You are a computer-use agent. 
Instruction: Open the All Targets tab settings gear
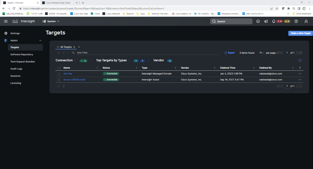point(74,47)
